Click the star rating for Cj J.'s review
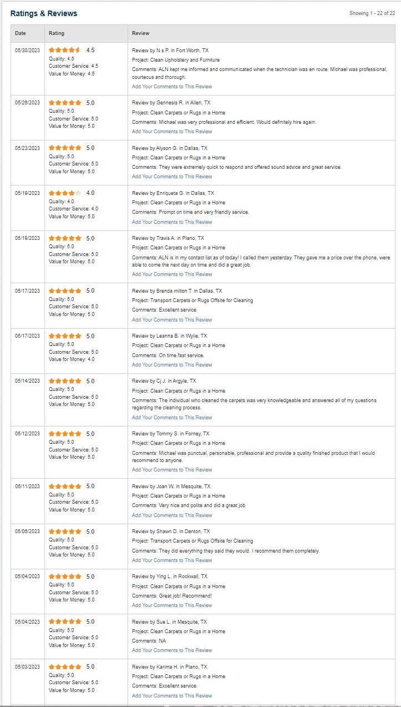 [x=65, y=381]
